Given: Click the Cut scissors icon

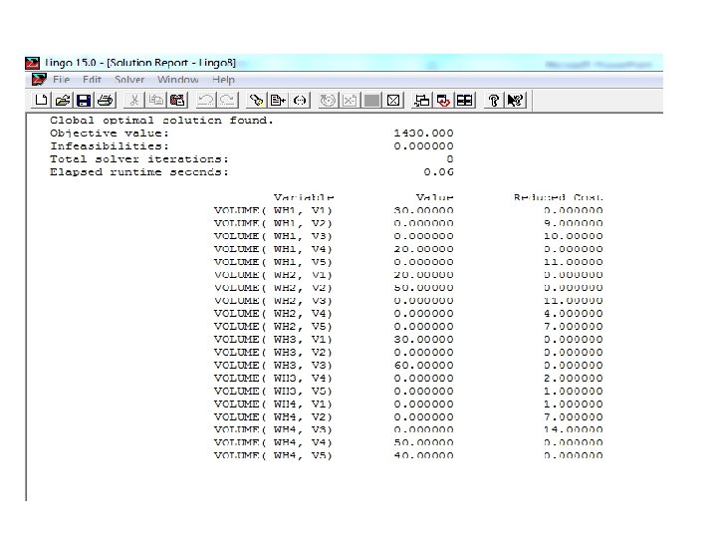Looking at the screenshot, I should pos(134,100).
